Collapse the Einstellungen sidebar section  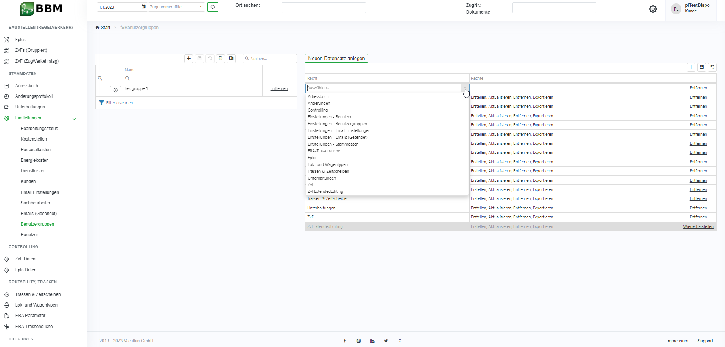click(74, 119)
